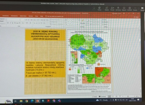Open File Explorer from the taskbar
Screen dimensions: 145x105
21,101
